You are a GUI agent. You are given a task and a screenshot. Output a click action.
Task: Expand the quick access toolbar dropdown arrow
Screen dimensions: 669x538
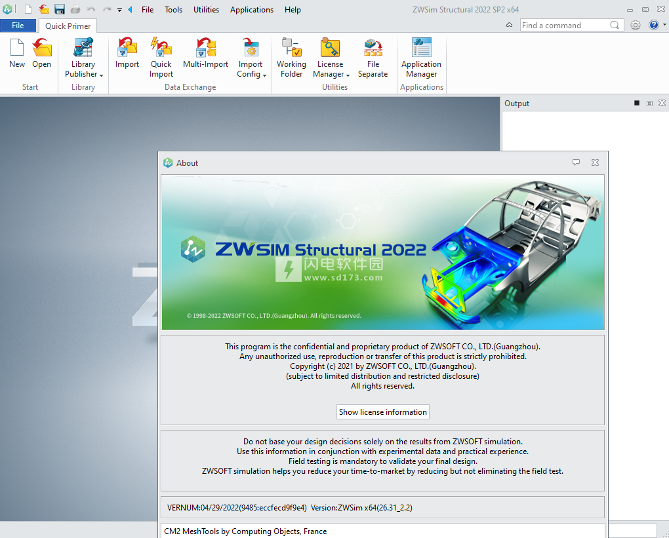(x=119, y=9)
